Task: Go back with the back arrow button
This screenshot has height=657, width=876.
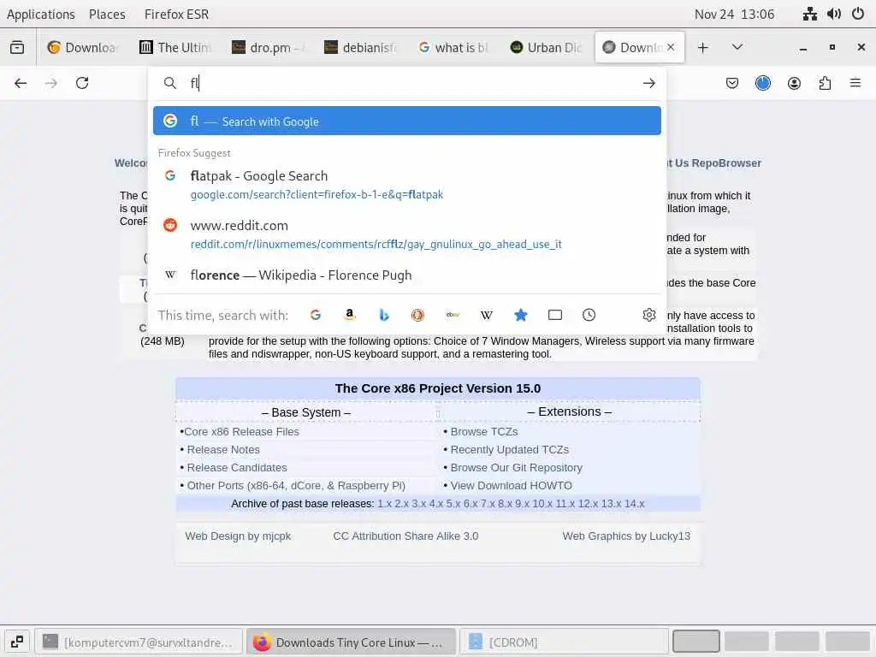Action: coord(21,83)
